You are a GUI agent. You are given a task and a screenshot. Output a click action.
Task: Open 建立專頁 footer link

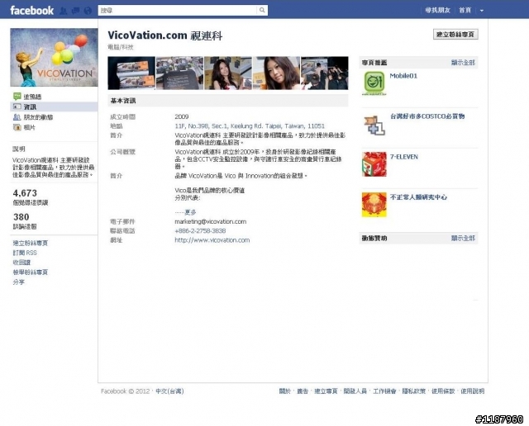click(326, 391)
